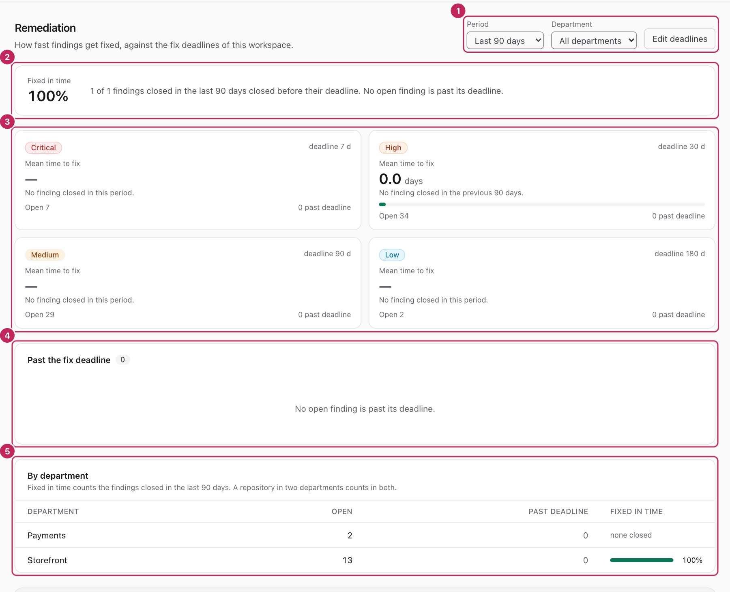Click '0 past deadline' in the Critical card
Screen dimensions: 730x592
coord(324,207)
